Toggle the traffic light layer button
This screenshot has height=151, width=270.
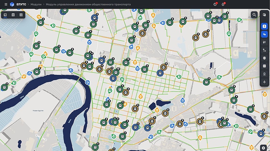click(x=264, y=58)
